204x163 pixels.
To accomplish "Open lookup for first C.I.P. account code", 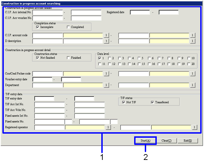I will [x=106, y=35].
